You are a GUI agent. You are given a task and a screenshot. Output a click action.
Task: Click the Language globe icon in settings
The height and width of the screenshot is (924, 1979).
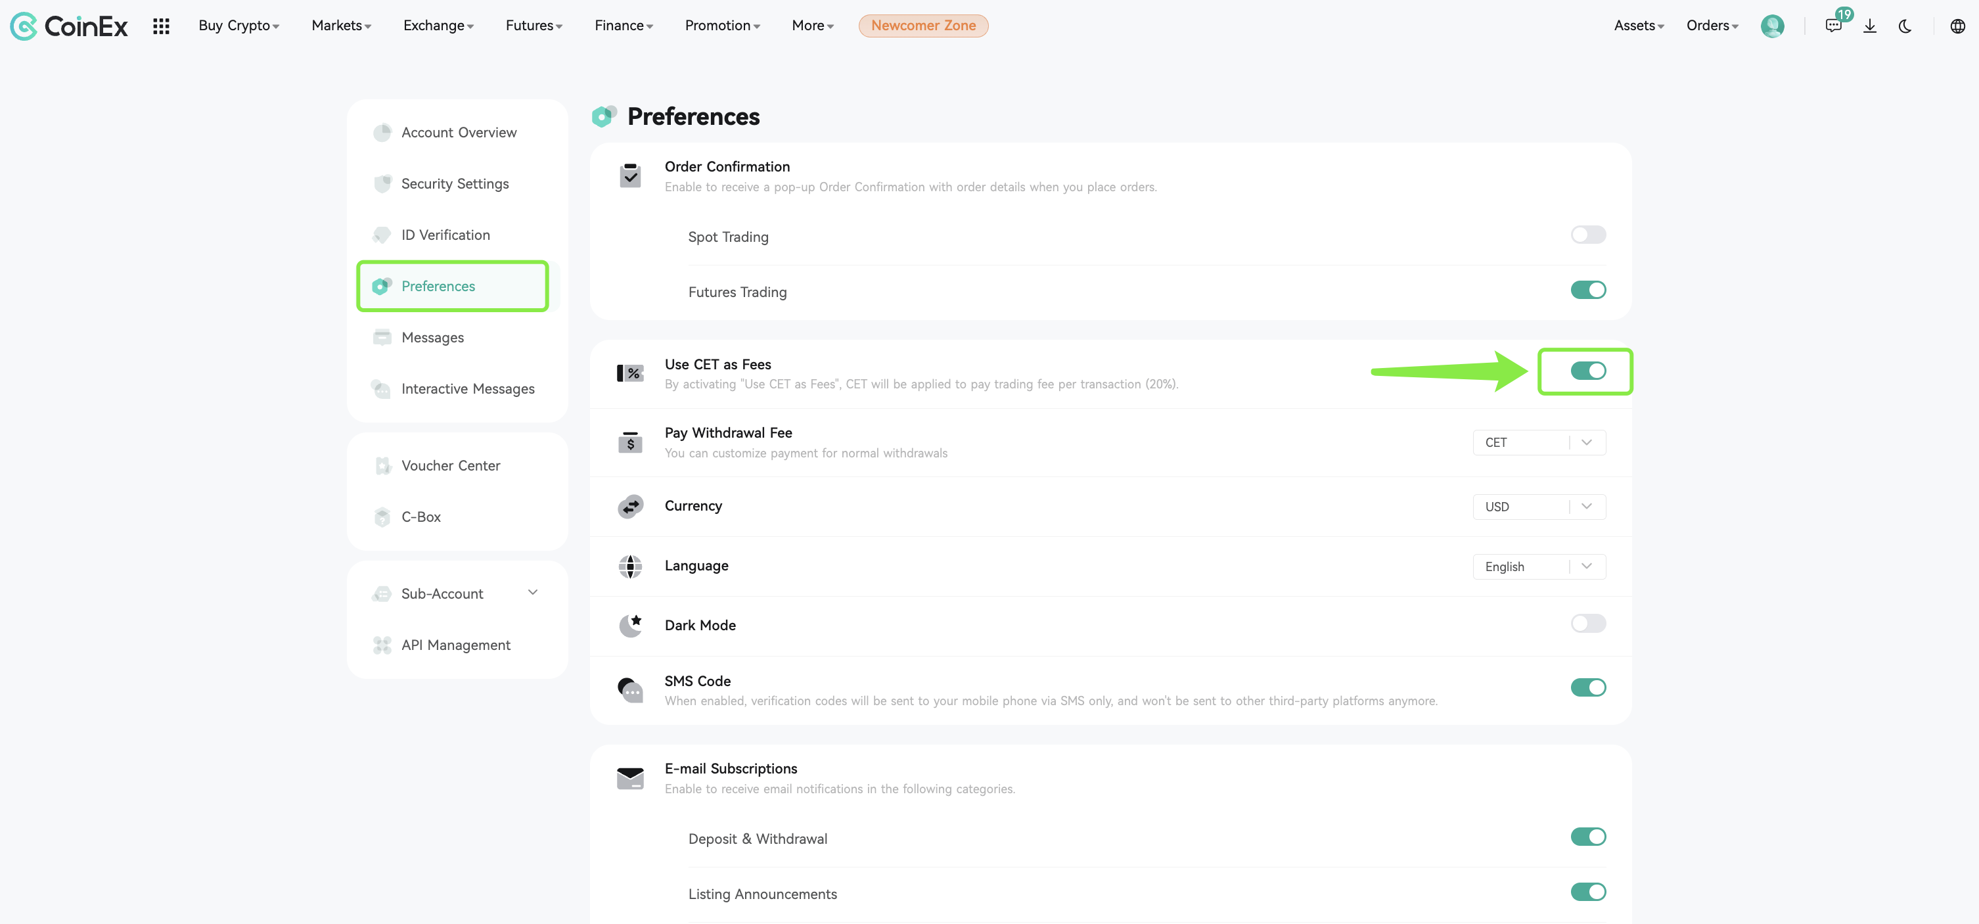click(x=630, y=566)
